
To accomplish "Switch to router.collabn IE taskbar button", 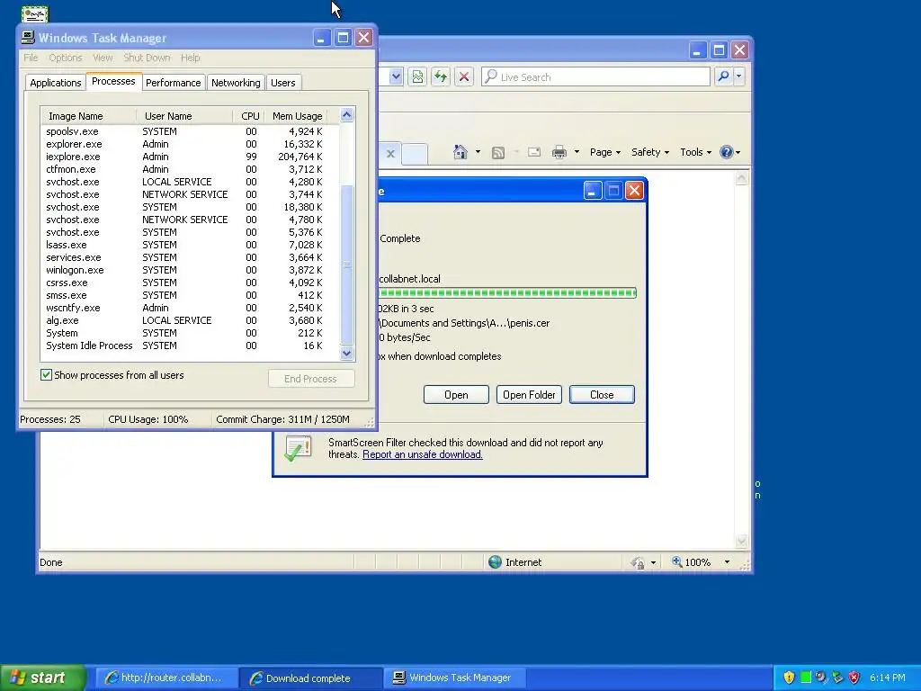I will pos(165,678).
